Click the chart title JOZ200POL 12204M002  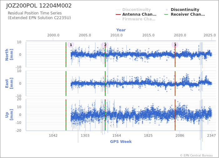39,6
